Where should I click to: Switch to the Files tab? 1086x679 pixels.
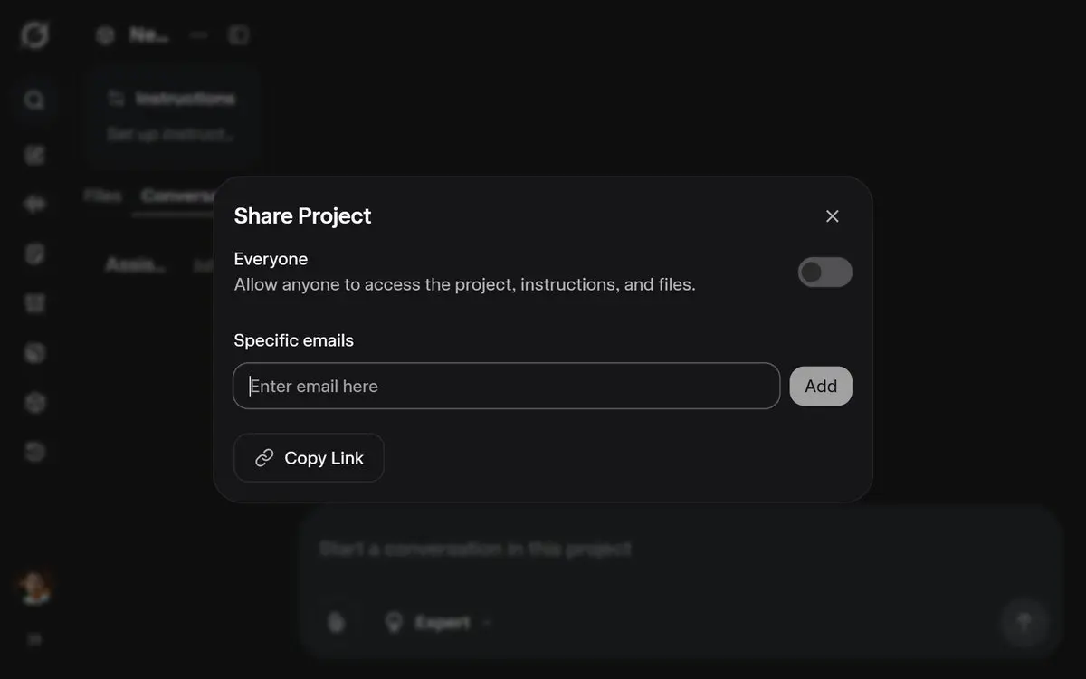pyautogui.click(x=102, y=196)
